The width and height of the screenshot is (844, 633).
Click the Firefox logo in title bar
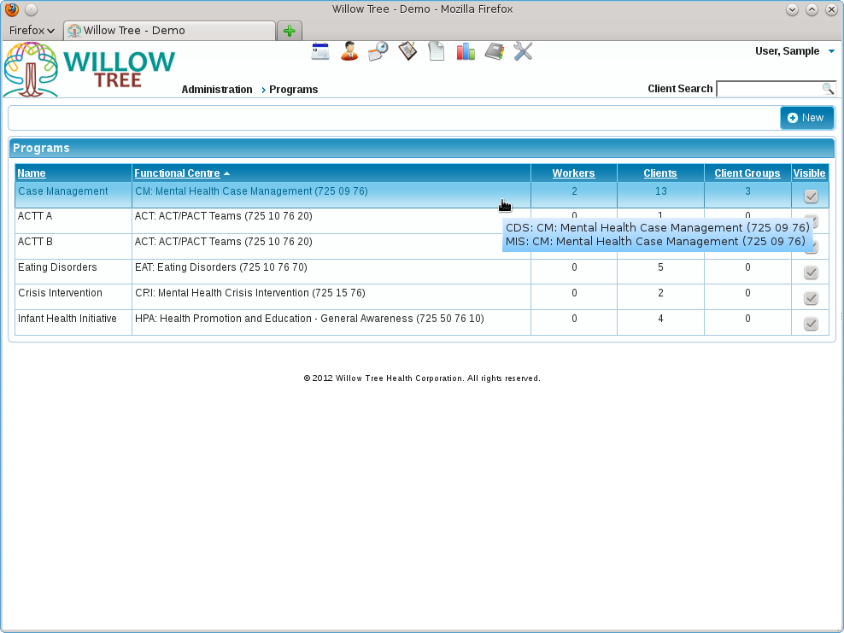[x=12, y=9]
